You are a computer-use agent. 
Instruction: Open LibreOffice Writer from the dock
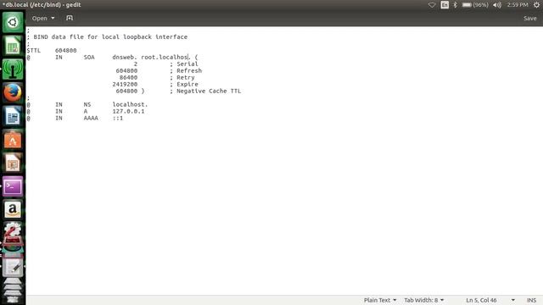[x=13, y=116]
